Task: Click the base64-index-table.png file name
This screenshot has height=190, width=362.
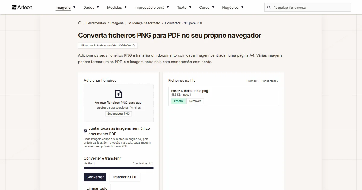Action: (x=189, y=91)
